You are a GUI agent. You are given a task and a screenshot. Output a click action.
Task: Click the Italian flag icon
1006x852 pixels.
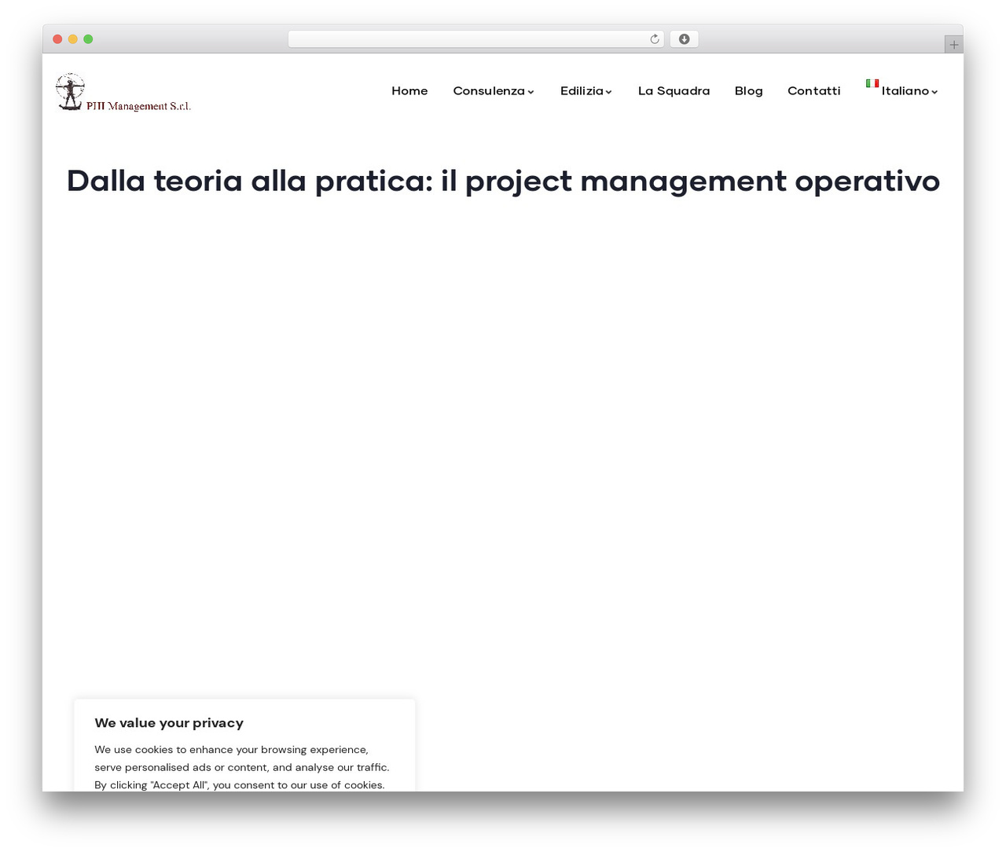click(872, 83)
